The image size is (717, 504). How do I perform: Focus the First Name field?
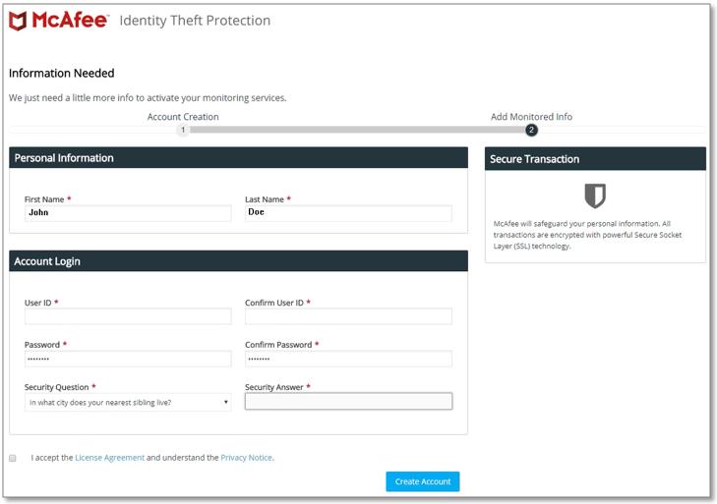pos(128,213)
